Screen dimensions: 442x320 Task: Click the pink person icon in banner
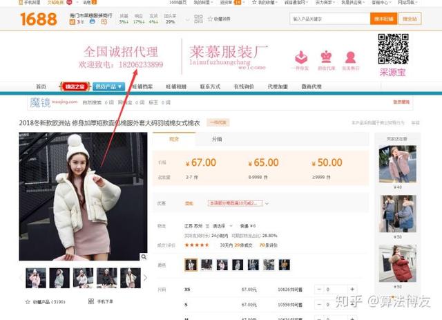click(350, 57)
